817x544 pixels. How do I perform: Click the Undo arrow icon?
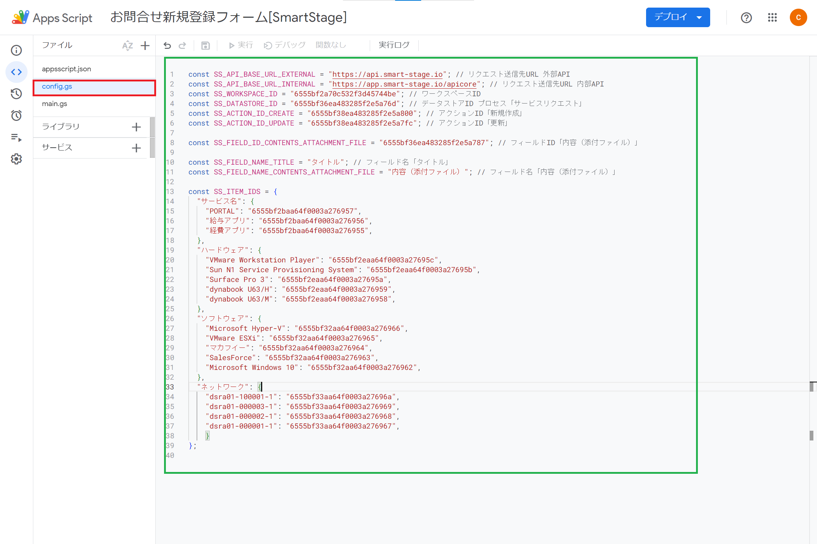167,45
